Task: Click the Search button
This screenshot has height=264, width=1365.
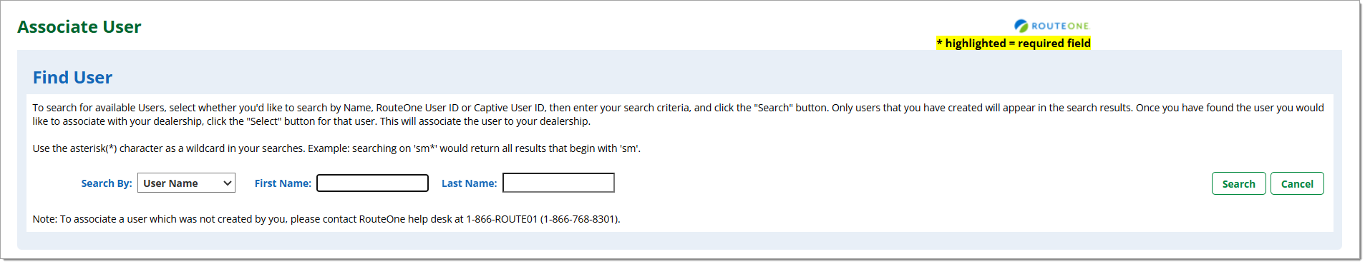Action: point(1238,183)
